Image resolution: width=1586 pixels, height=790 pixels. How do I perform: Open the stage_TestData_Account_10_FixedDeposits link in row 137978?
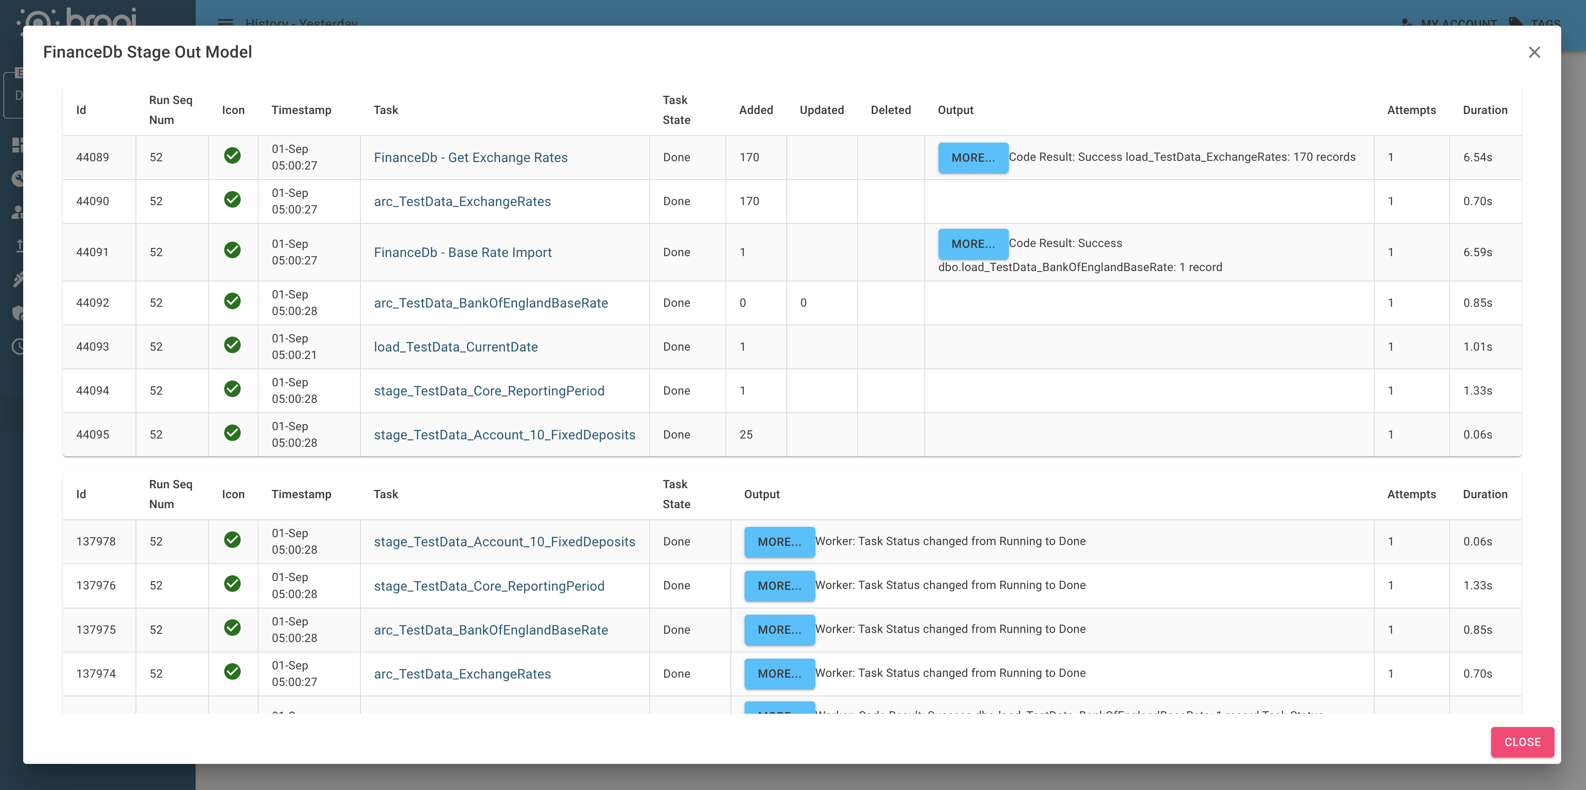(504, 542)
